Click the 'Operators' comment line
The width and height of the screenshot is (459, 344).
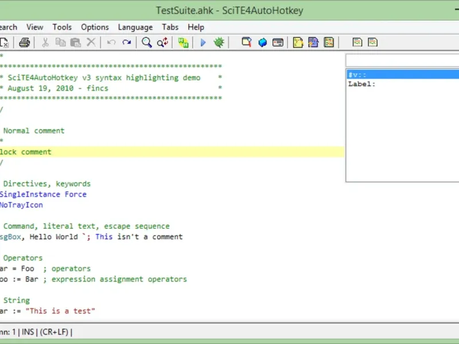point(23,258)
